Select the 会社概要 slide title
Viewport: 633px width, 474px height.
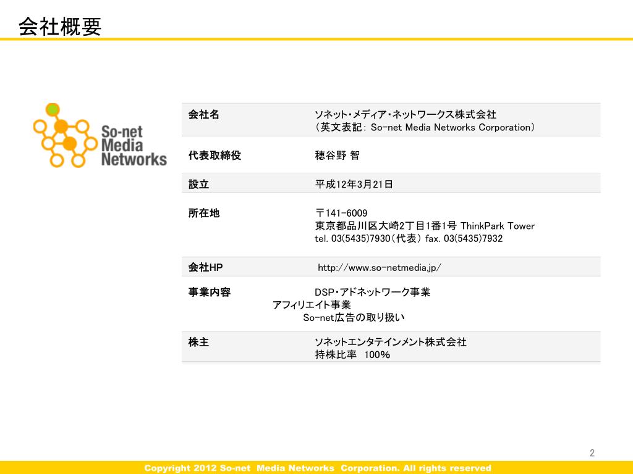(60, 27)
